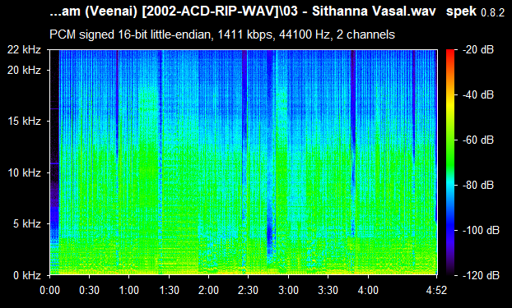Click the 0:30 time marker
This screenshot has width=512, height=308.
click(90, 290)
